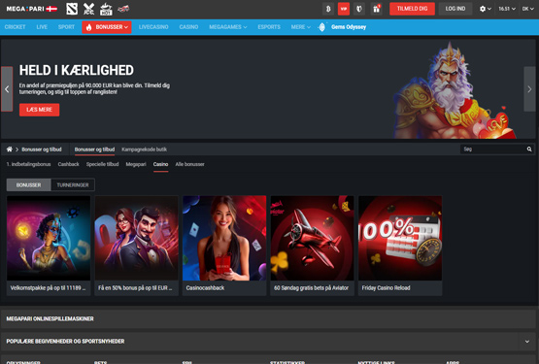539x364 pixels.
Task: Select the Casino filter tab
Action: tap(160, 164)
